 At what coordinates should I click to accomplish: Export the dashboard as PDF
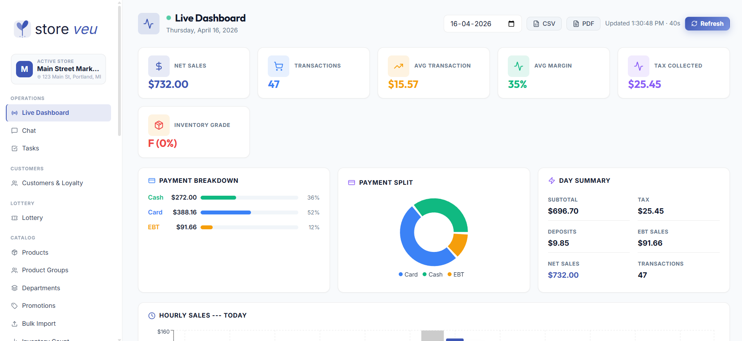tap(583, 24)
